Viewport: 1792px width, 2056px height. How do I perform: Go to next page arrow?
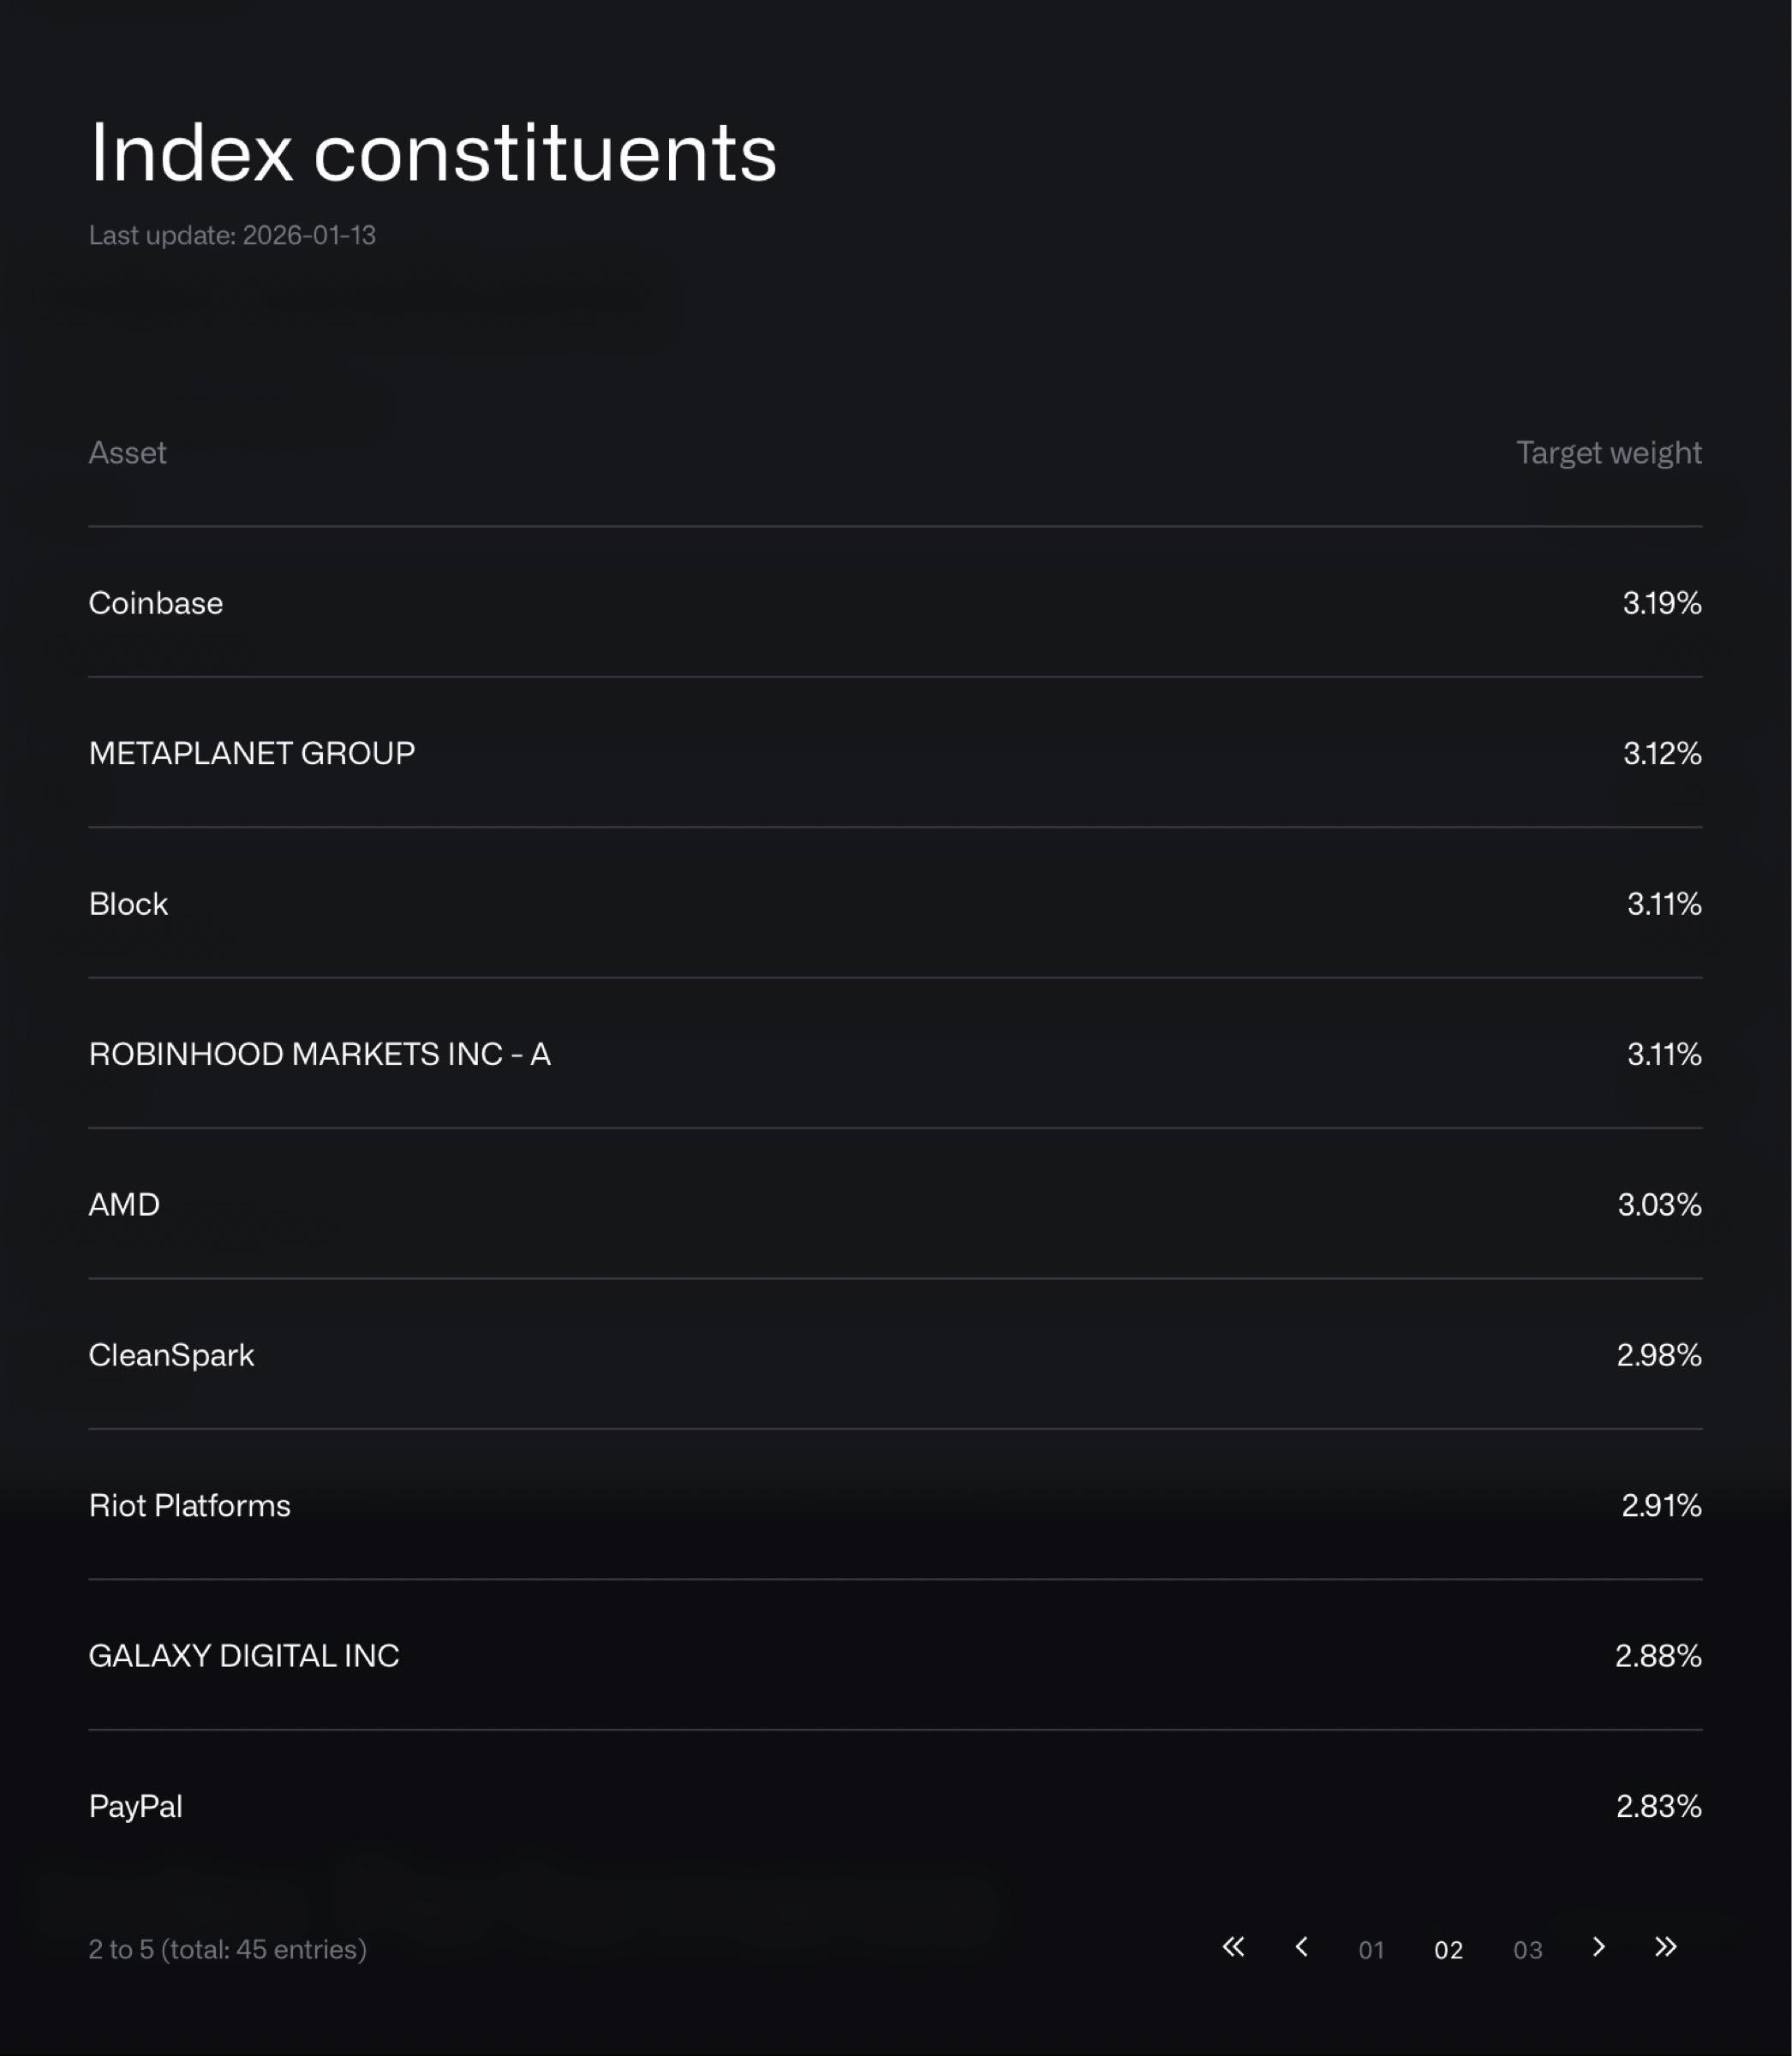pos(1598,1947)
